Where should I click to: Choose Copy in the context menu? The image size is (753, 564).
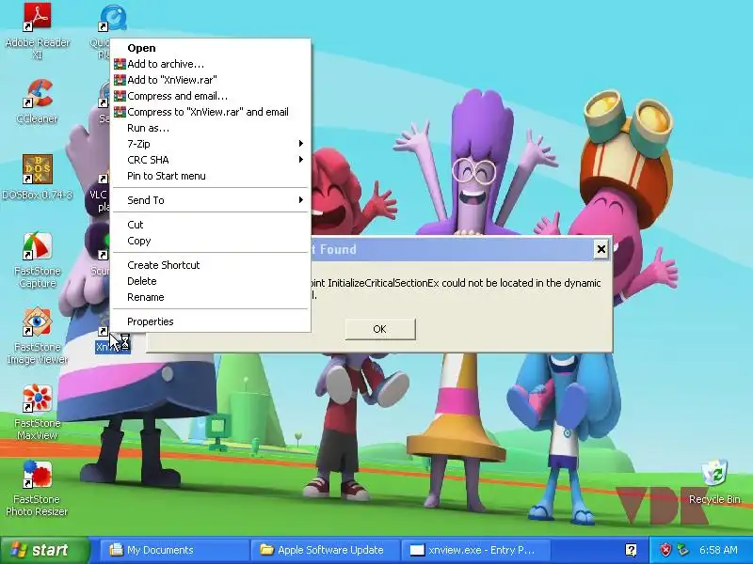(210, 241)
